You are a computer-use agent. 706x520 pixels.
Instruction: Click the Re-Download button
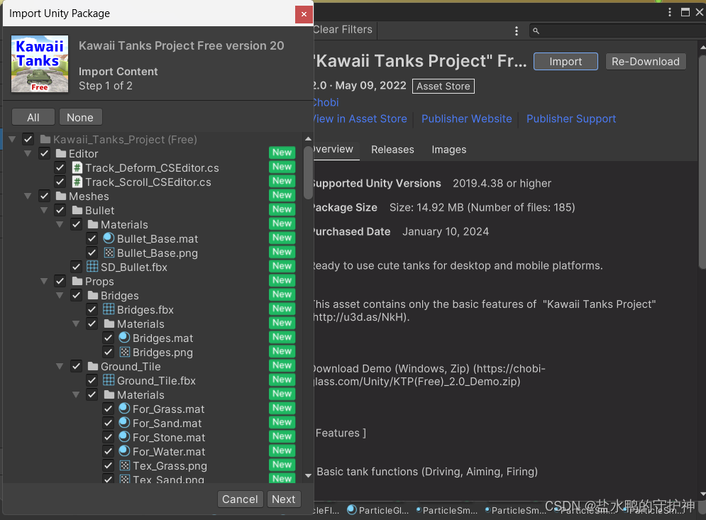(x=646, y=61)
